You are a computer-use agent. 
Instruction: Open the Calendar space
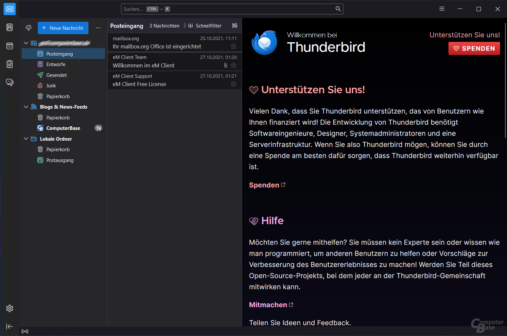coord(9,46)
